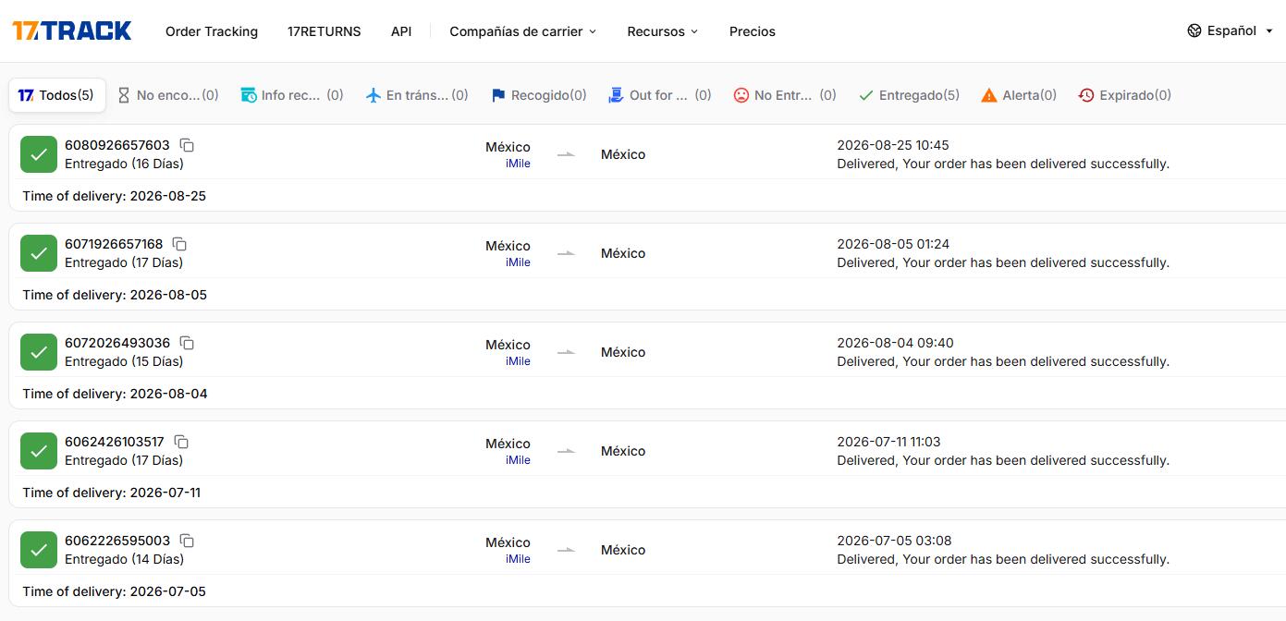1286x621 pixels.
Task: Copy tracking number 6062426103517
Action: 181,442
